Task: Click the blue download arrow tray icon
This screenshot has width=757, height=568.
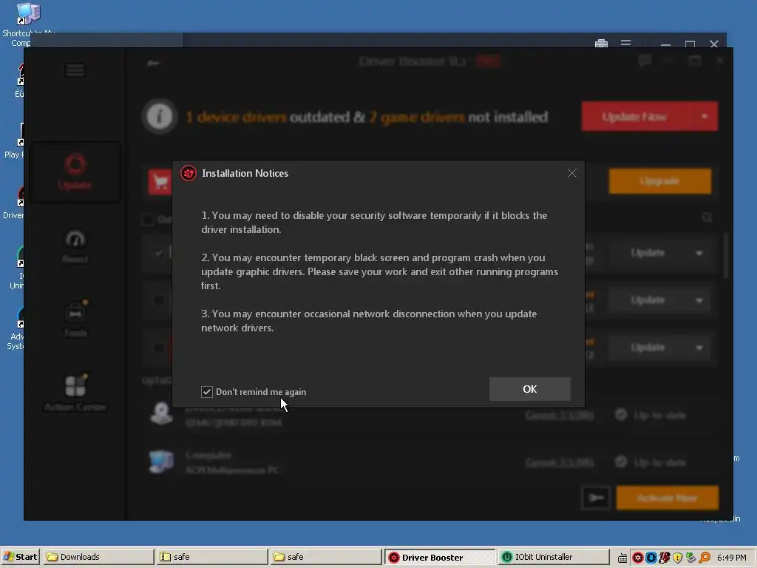Action: [x=651, y=558]
